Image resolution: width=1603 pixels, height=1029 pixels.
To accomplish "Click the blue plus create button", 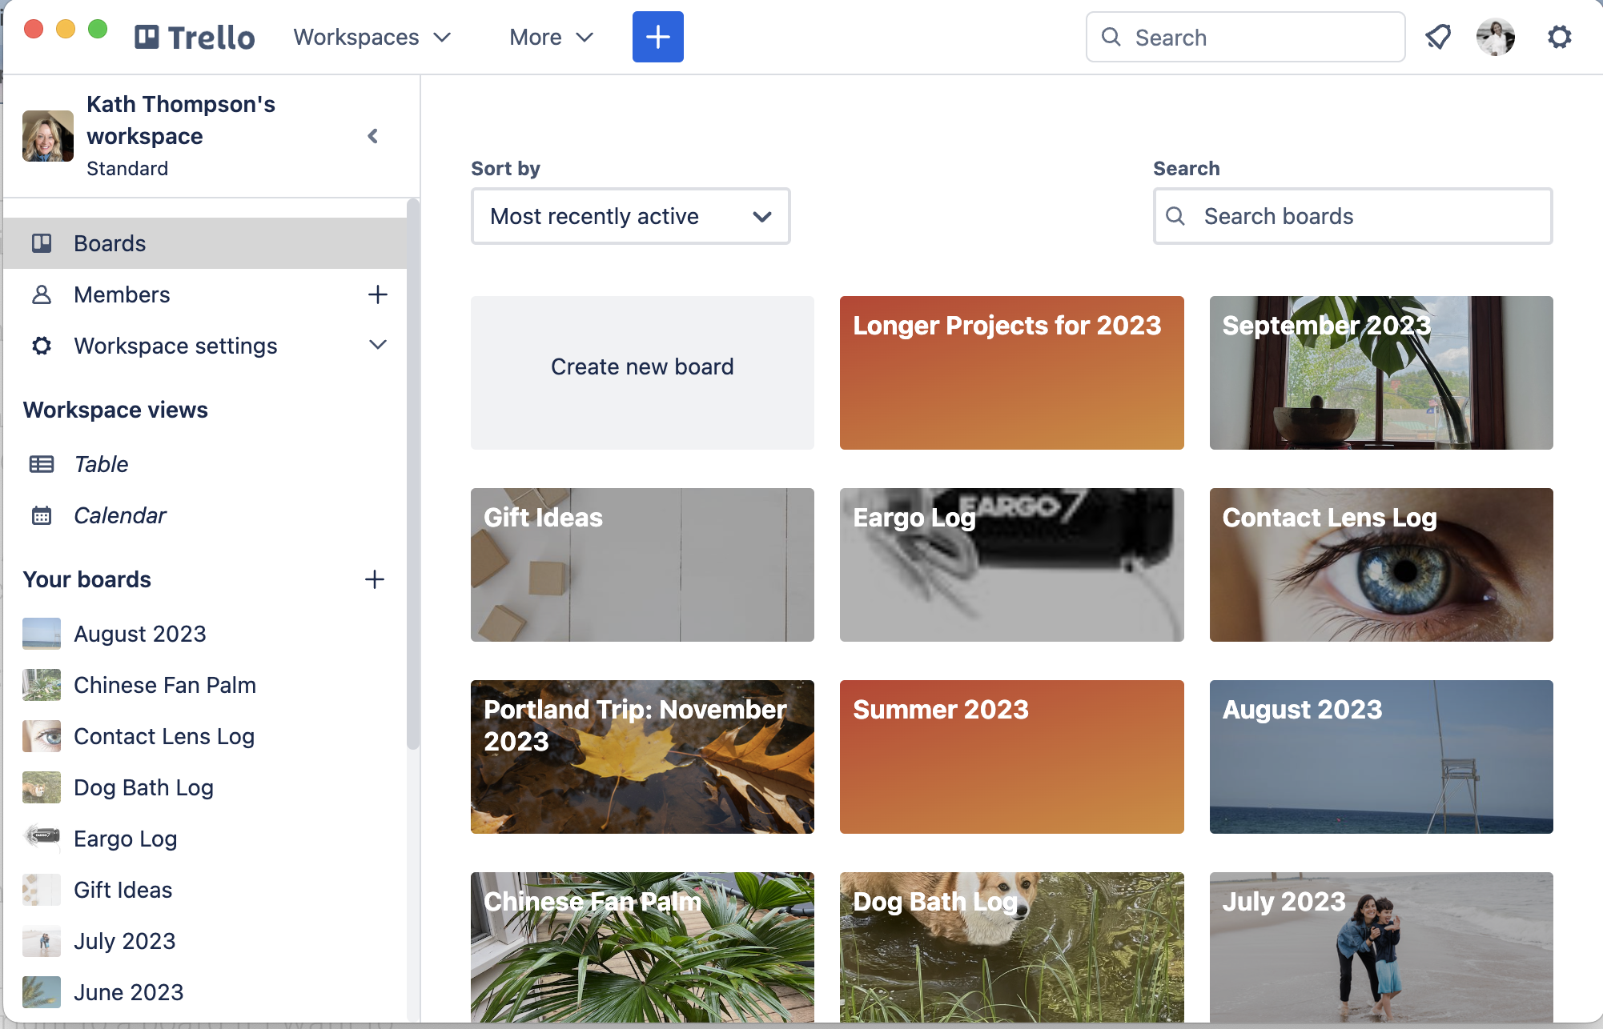I will (x=657, y=37).
